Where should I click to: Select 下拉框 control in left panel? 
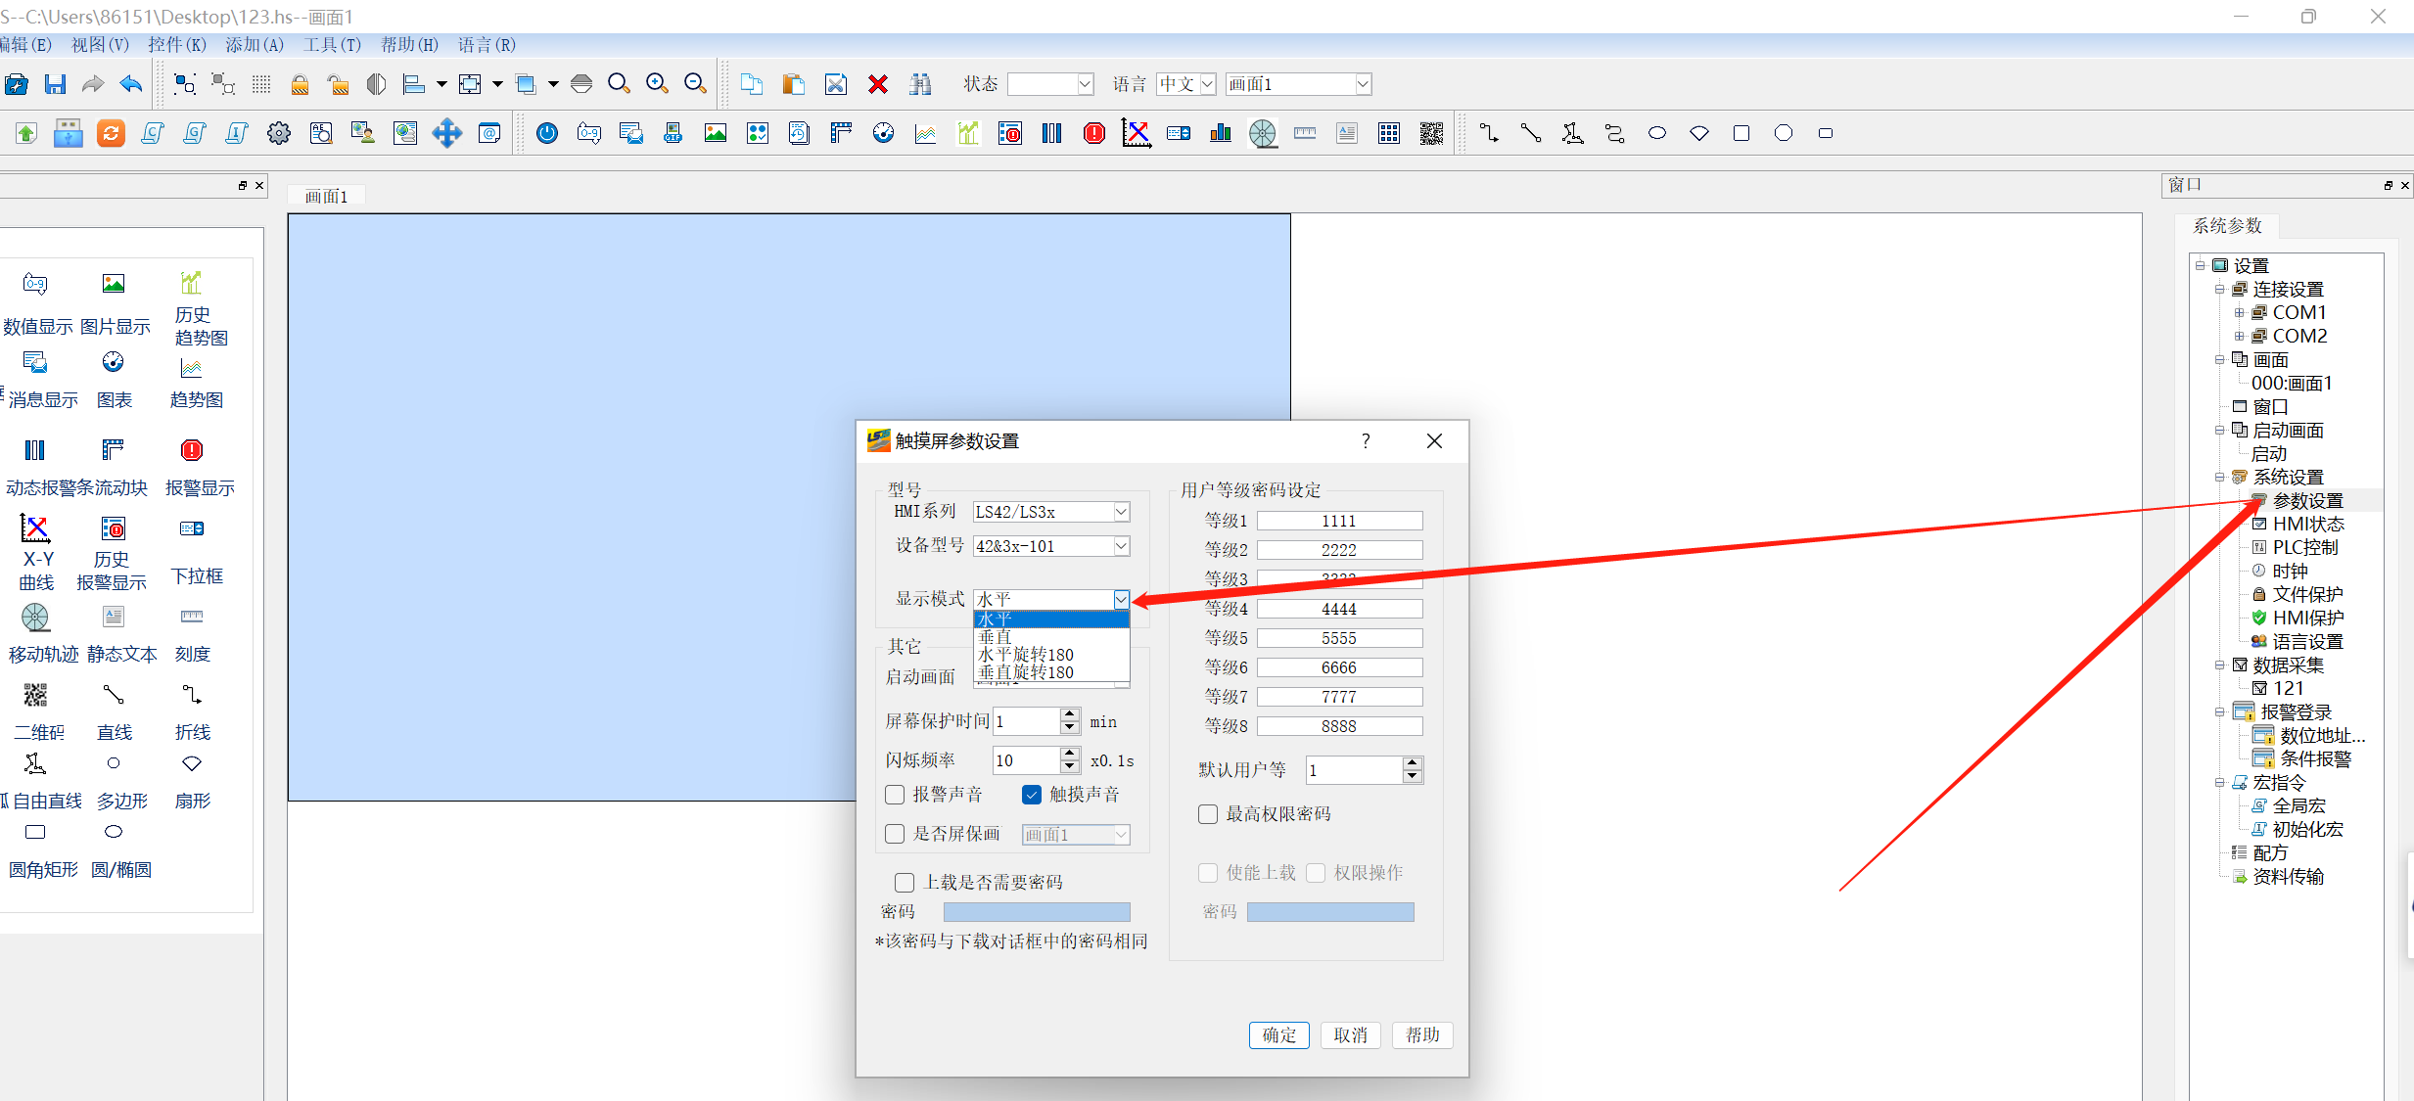(x=196, y=553)
